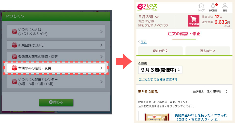Click the product thumbnail image
This screenshot has height=123, width=235.
click(x=157, y=117)
